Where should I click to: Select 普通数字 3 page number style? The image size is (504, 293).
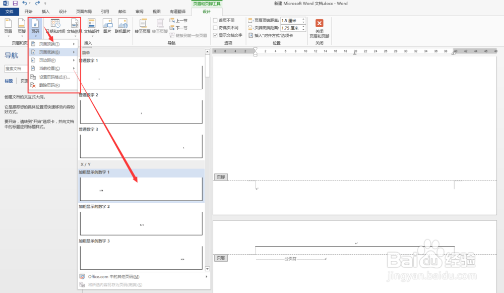[142, 143]
